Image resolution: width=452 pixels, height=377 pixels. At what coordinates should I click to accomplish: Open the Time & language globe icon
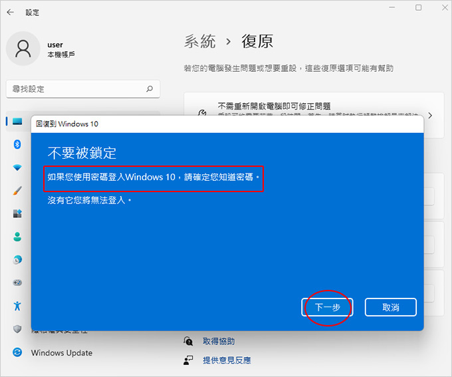pos(17,259)
